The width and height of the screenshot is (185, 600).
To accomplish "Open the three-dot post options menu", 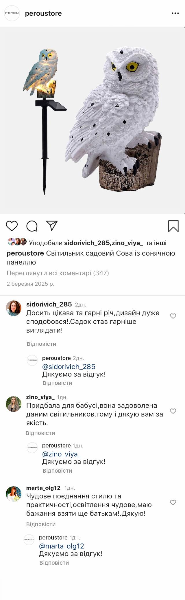I will pos(175,13).
